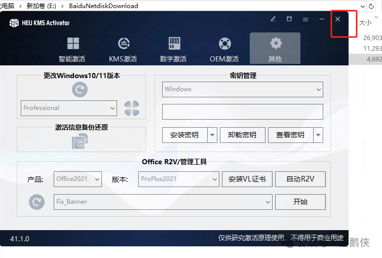
Task: Open the ProPlus2021 version dropdown
Action: tap(179, 179)
